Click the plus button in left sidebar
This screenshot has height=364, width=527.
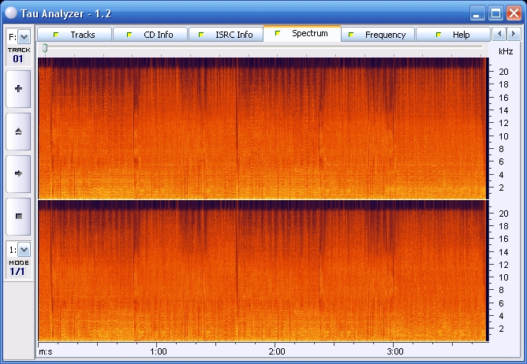coord(18,89)
